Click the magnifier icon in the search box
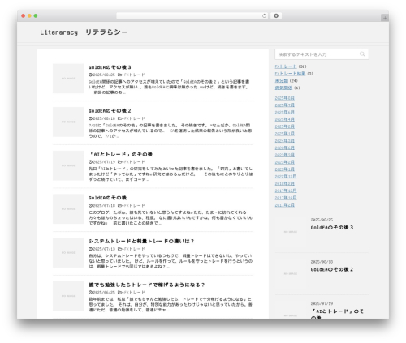The image size is (406, 343). pos(362,54)
